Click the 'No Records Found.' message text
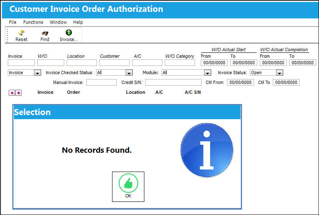Viewport: 319px width, 215px height. (97, 150)
